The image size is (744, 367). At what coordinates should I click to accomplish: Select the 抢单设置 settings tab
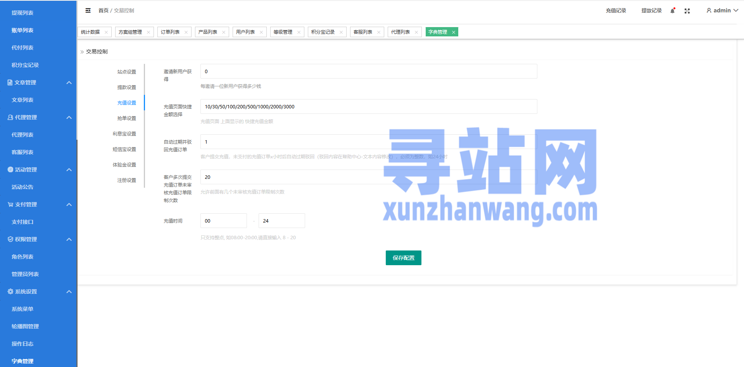[127, 118]
